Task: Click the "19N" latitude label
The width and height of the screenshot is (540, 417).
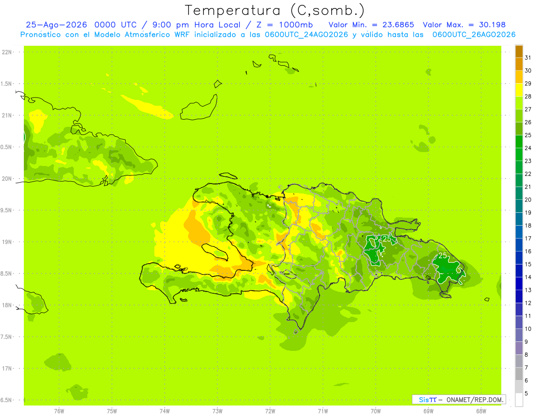Action: (x=8, y=242)
